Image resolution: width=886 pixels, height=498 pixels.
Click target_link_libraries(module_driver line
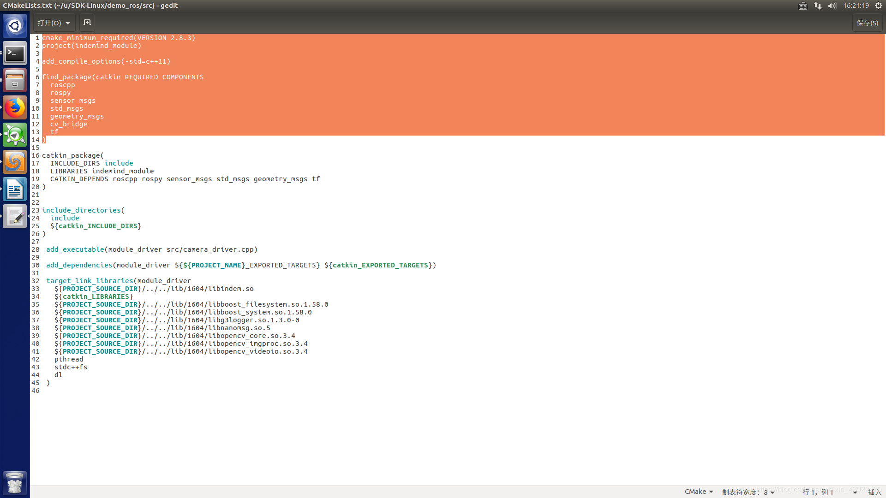(118, 281)
